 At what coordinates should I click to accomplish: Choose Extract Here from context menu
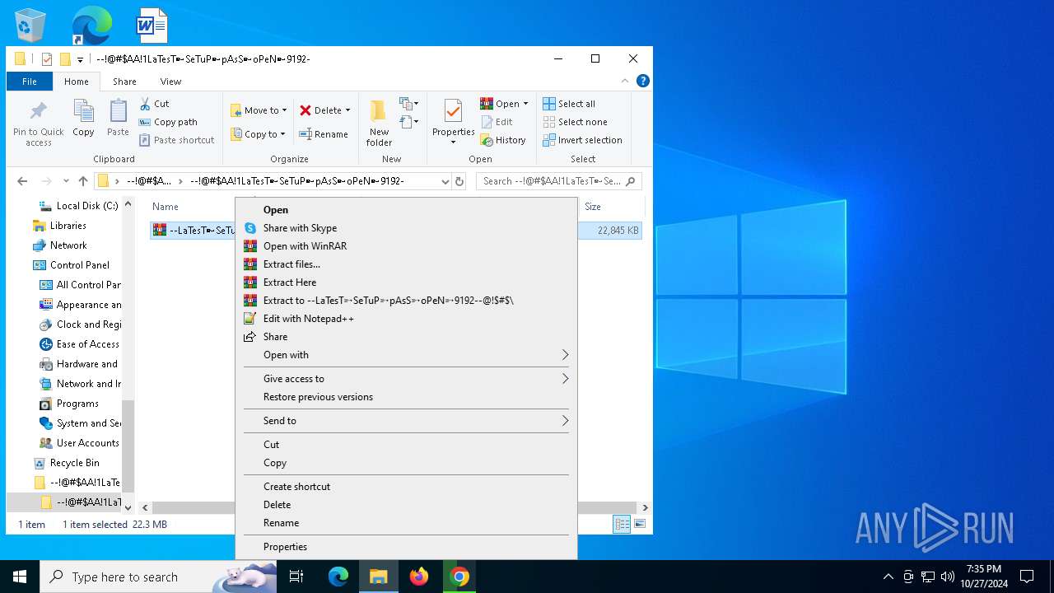tap(406, 282)
